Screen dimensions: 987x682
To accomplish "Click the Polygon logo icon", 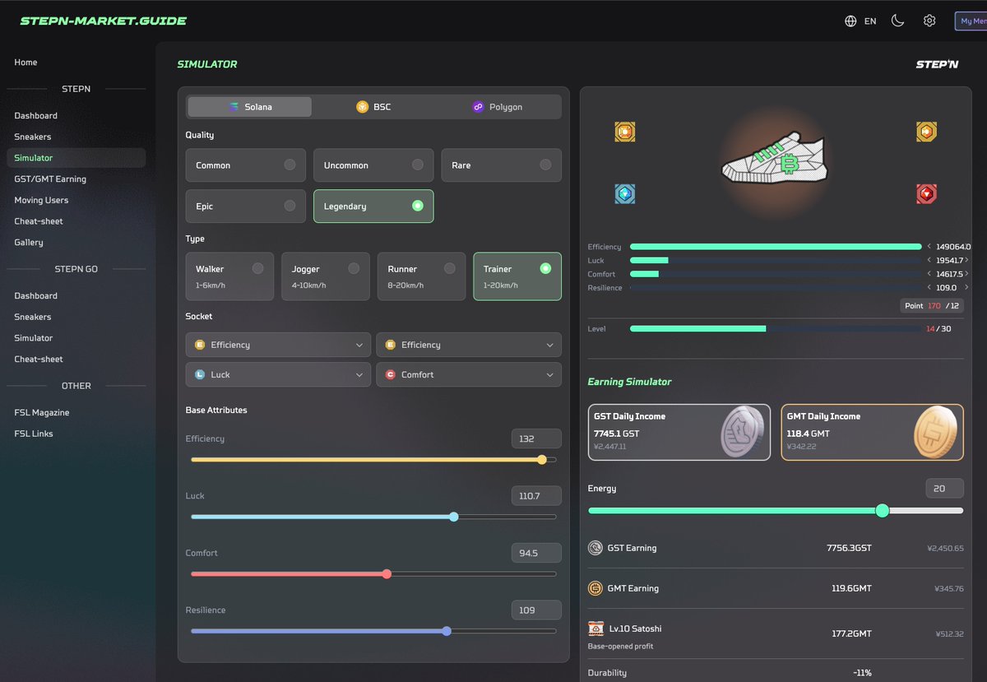I will pyautogui.click(x=478, y=107).
